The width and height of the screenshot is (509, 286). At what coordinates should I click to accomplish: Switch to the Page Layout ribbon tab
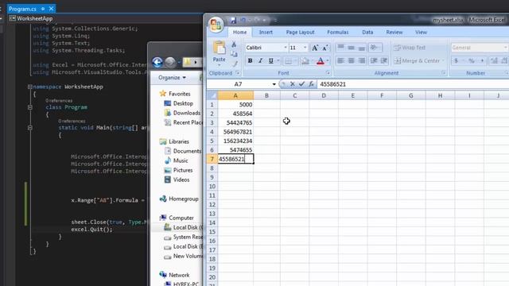tap(300, 32)
